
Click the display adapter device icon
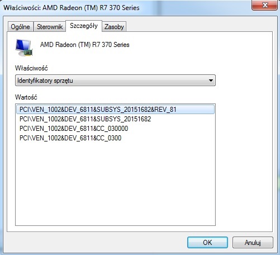click(24, 48)
